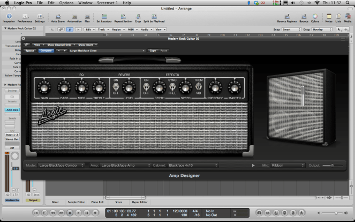Screen dimensions: 355x222
Task: Click the Bypass button in plugin header
Action: pos(30,50)
